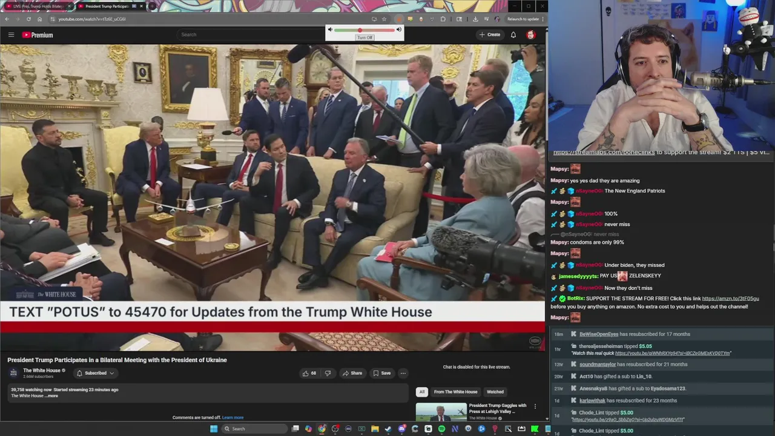The height and width of the screenshot is (436, 775).
Task: Click BotRix username in chat
Action: (575, 299)
